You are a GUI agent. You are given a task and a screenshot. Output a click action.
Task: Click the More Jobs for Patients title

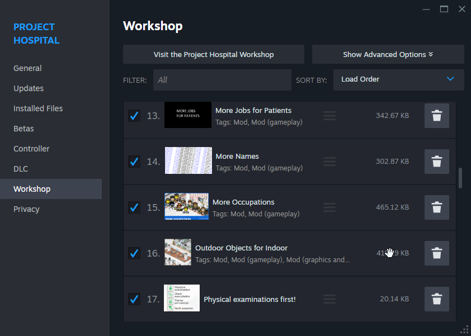(253, 111)
